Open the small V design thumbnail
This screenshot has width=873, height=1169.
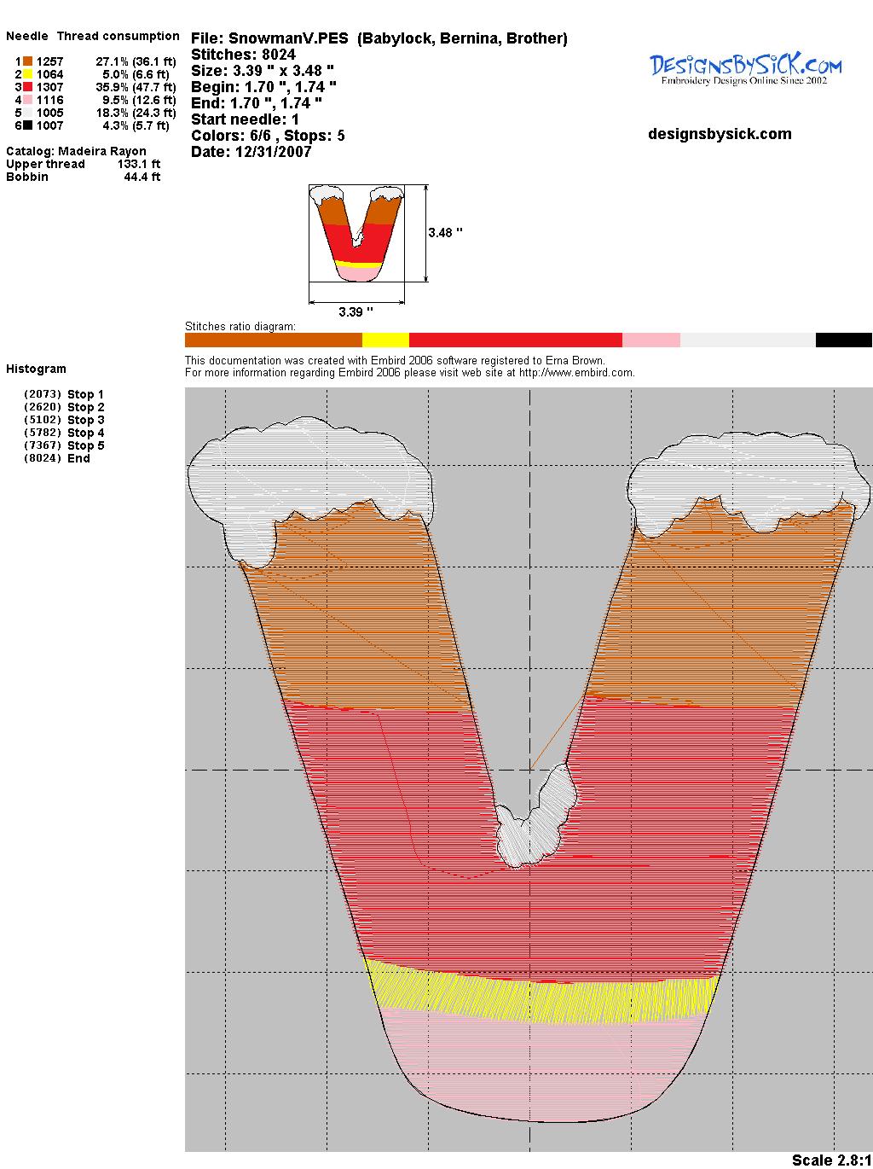click(x=356, y=232)
